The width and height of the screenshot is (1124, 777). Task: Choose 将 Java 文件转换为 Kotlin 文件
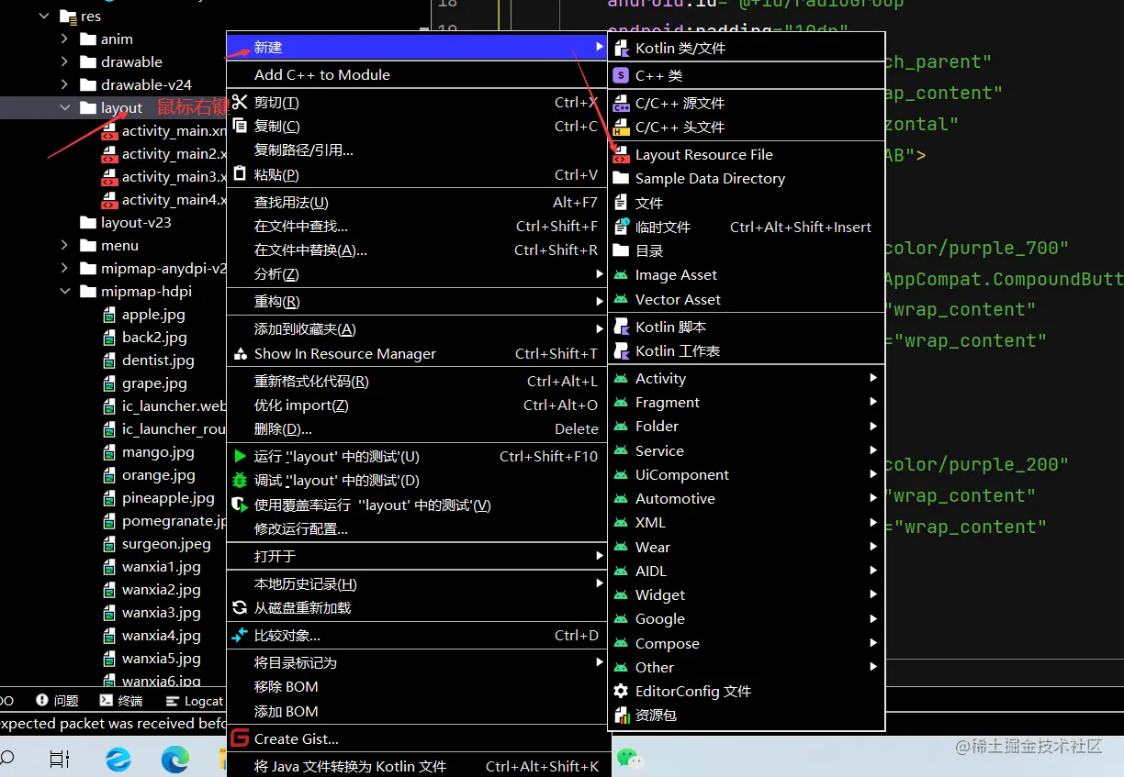pyautogui.click(x=418, y=766)
